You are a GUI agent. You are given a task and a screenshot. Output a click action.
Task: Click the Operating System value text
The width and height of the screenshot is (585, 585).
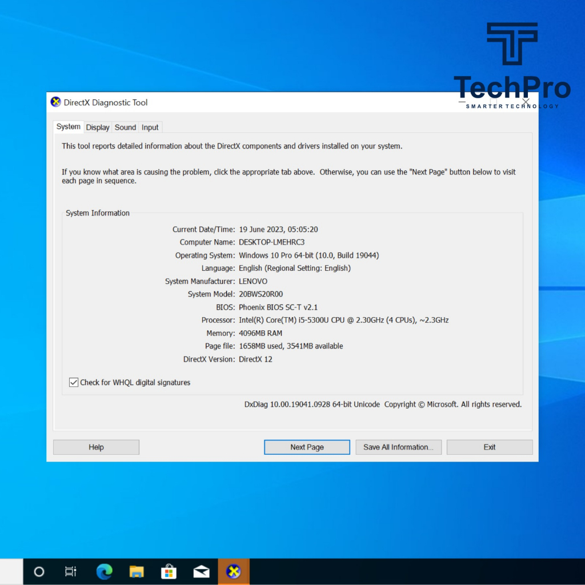(x=309, y=255)
